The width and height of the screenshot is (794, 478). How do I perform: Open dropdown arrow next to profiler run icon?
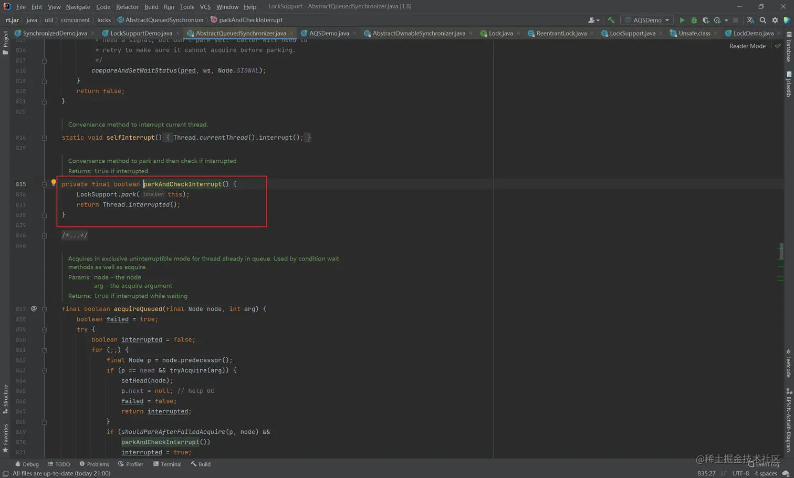[726, 20]
